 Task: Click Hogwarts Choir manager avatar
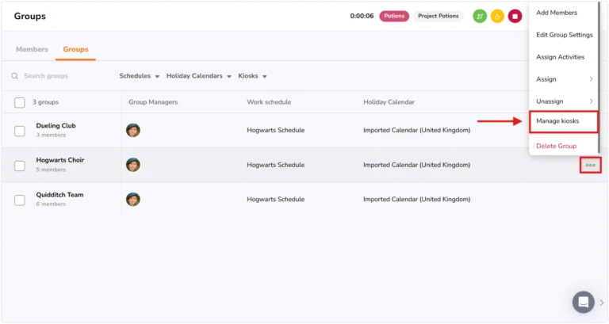133,165
